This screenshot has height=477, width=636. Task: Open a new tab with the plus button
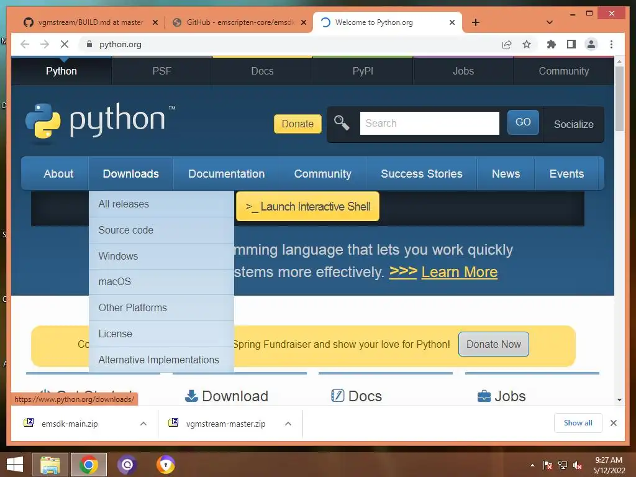476,22
